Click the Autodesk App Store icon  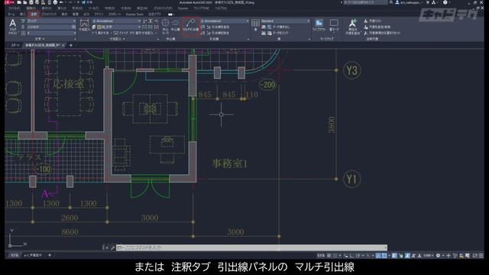click(x=428, y=2)
